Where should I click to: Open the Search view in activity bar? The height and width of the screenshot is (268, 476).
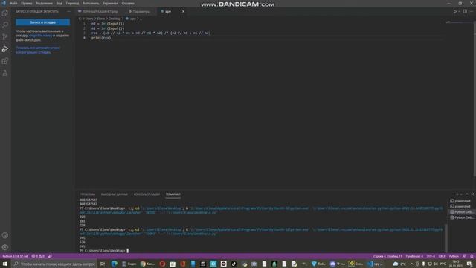pyautogui.click(x=5, y=25)
